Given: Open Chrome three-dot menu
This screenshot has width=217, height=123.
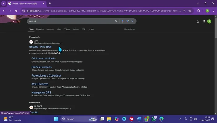Looking at the screenshot, I should coord(213,11).
